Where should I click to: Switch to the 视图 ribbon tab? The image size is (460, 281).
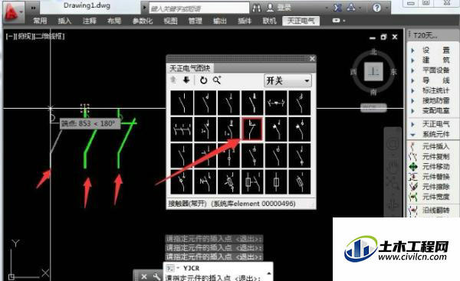pos(170,21)
